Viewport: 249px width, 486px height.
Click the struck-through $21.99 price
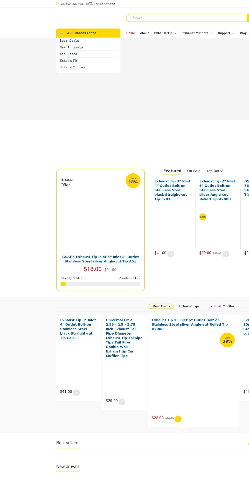pos(110,270)
